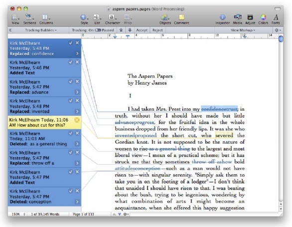The height and width of the screenshot is (227, 292).
Task: Toggle the Tracking On/Paused switch
Action: coord(98,30)
